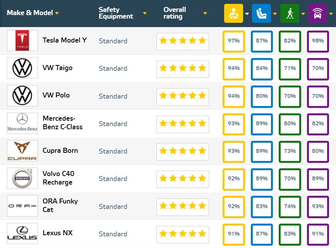336x248 pixels.
Task: Click the blue Child Occupant icon
Action: [x=261, y=14]
